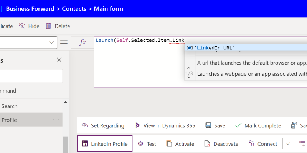Click the Delete label in the toolbar
Screen dimensions: 307x153
(62, 26)
